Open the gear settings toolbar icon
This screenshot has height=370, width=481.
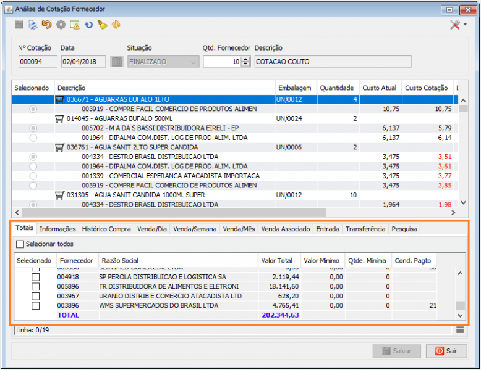click(x=61, y=25)
